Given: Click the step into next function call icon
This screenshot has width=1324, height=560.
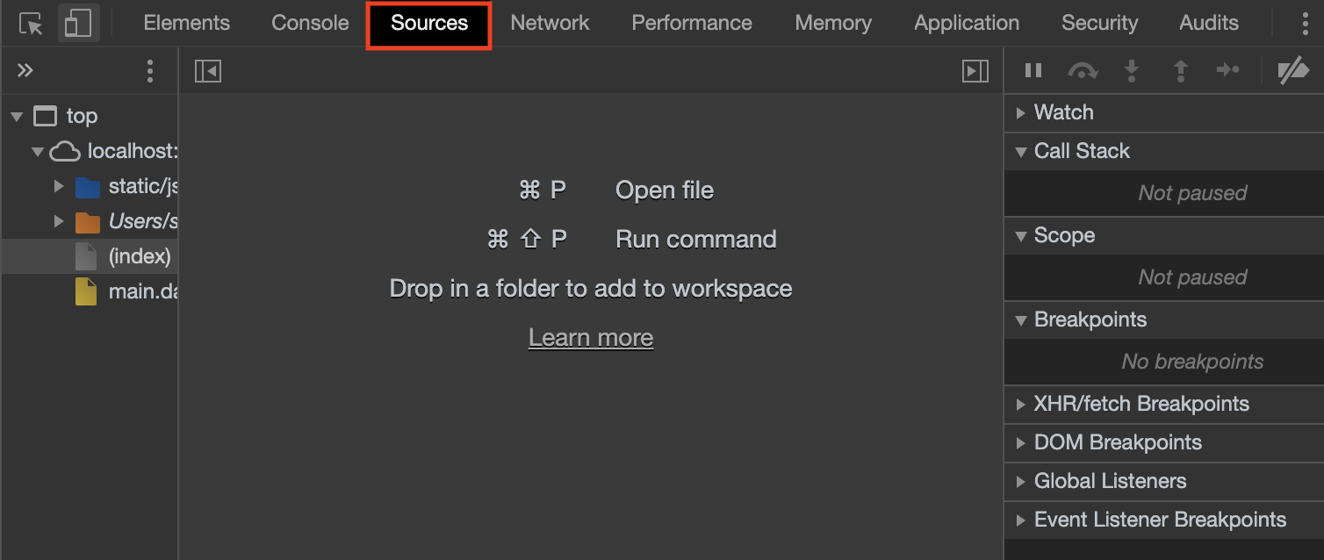Looking at the screenshot, I should coord(1132,70).
